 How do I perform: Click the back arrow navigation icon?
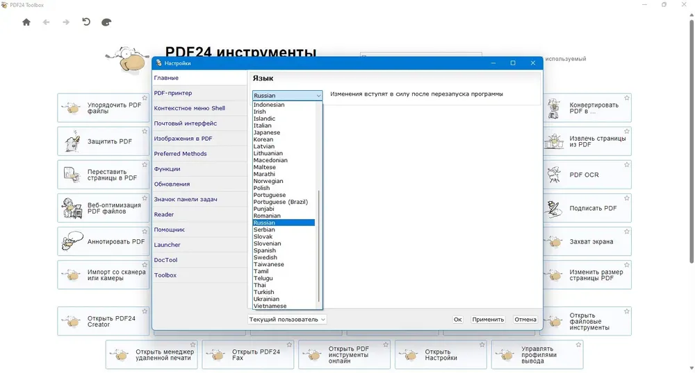[x=46, y=22]
